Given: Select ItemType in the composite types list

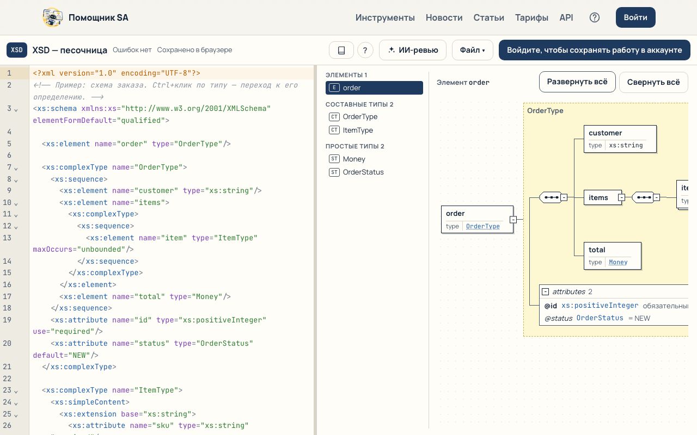Looking at the screenshot, I should (x=374, y=130).
